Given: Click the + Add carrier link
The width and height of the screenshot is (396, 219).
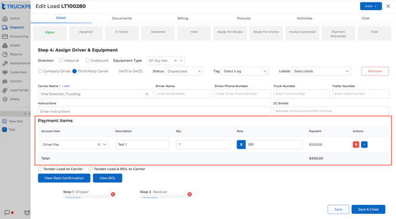Looking at the screenshot, I should [66, 86].
